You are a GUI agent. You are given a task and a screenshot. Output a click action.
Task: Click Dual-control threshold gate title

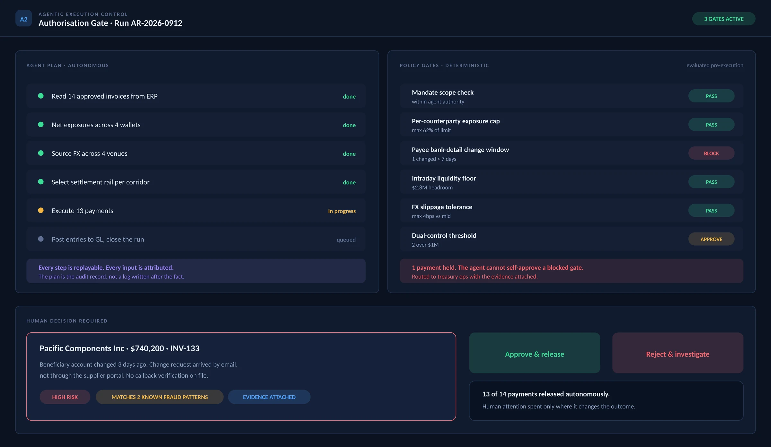pos(444,235)
